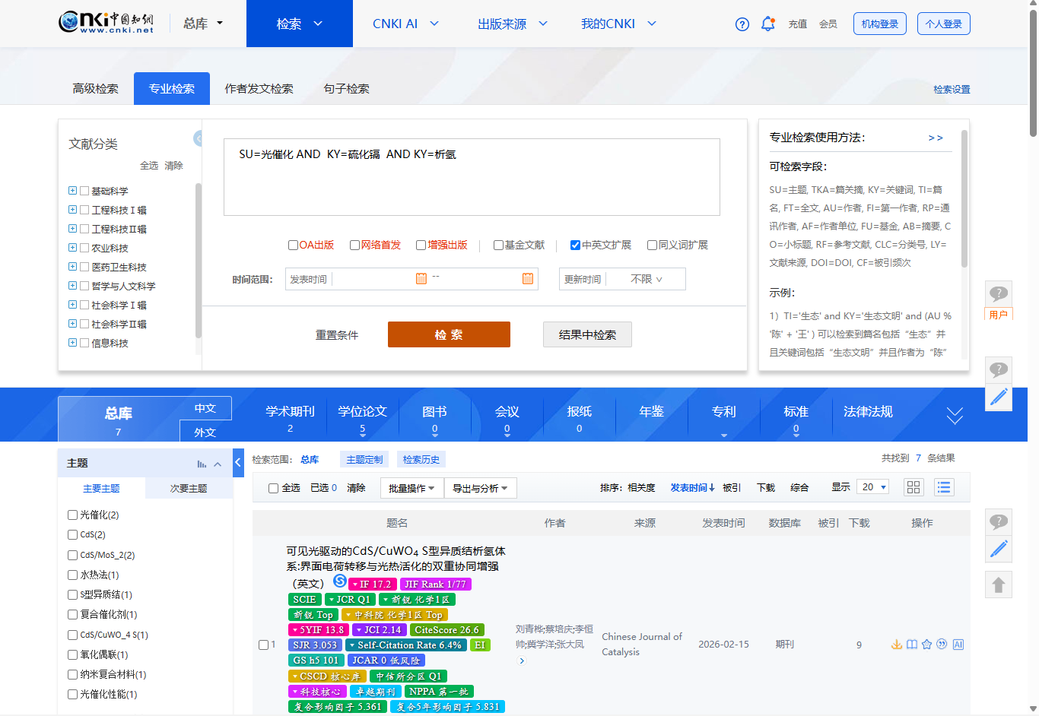Switch results to list view icon
Image resolution: width=1039 pixels, height=716 pixels.
pos(944,487)
